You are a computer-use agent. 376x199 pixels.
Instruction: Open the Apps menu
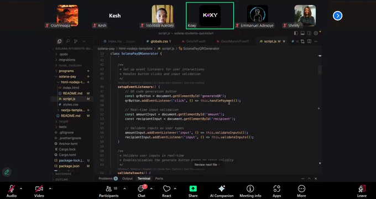point(276,191)
